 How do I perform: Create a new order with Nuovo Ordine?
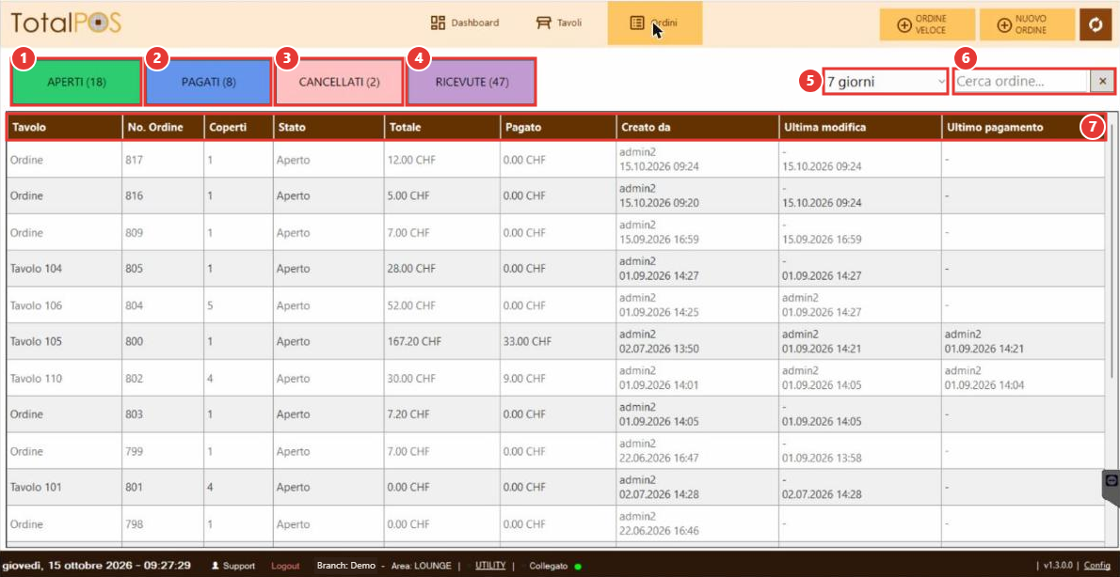point(1027,25)
